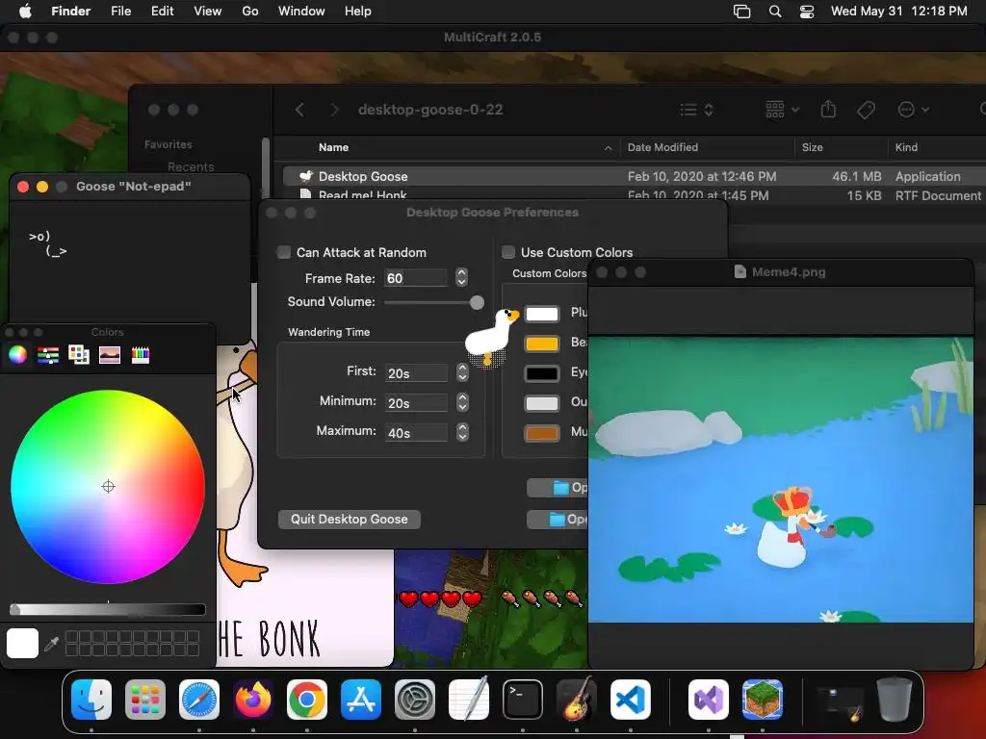Switch to pencils tab in Colors
Viewport: 986px width, 739px height.
141,355
